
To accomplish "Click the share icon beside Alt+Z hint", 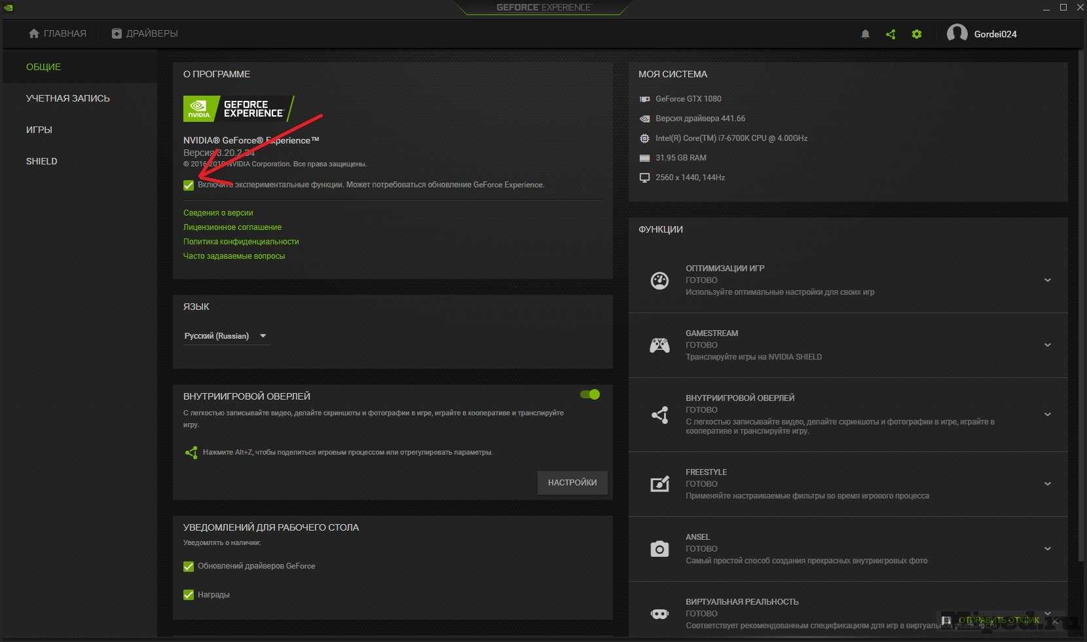I will click(x=191, y=452).
